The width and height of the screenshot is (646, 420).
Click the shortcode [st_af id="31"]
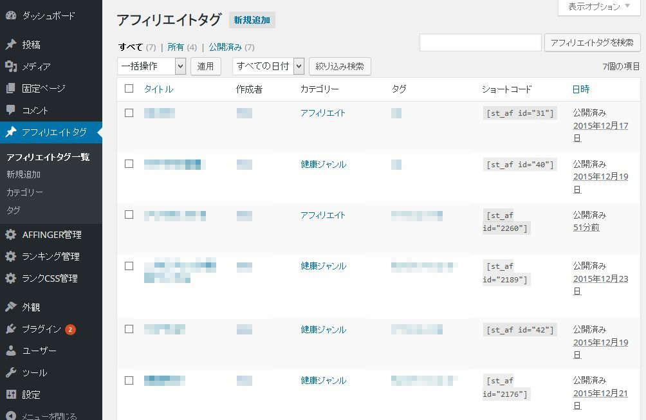[520, 113]
